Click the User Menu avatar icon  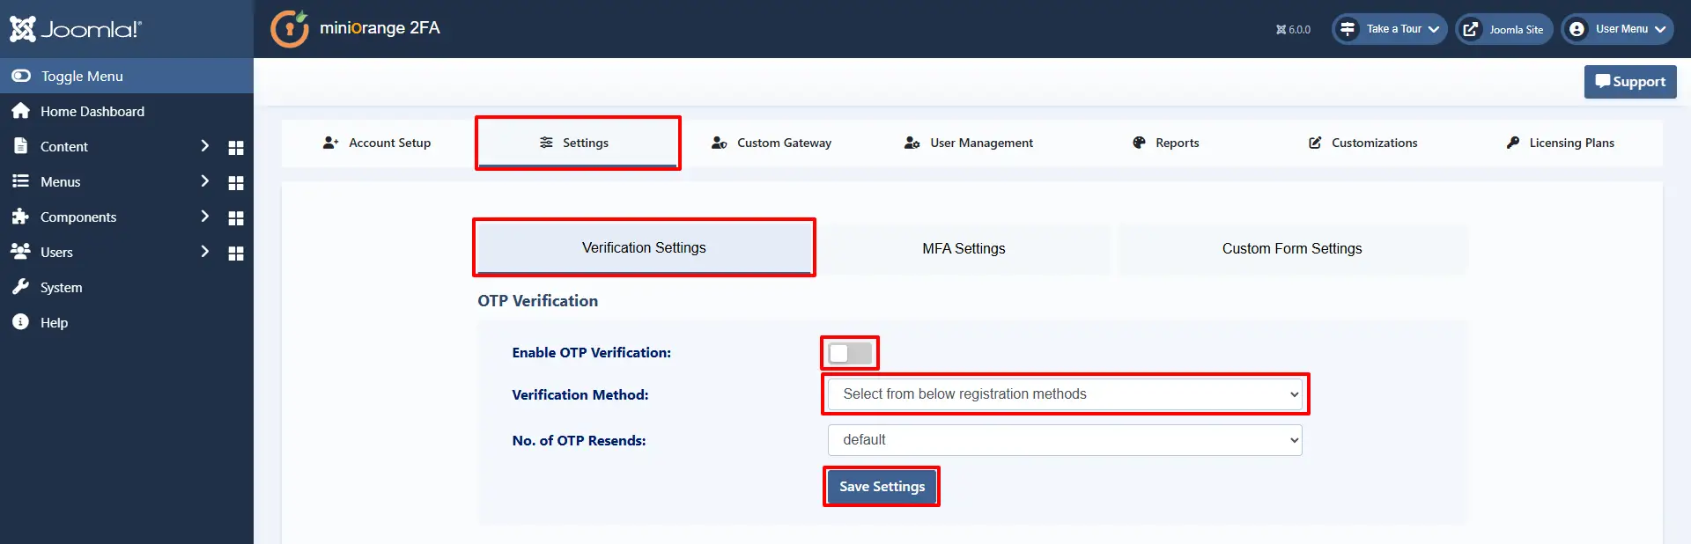(x=1577, y=29)
